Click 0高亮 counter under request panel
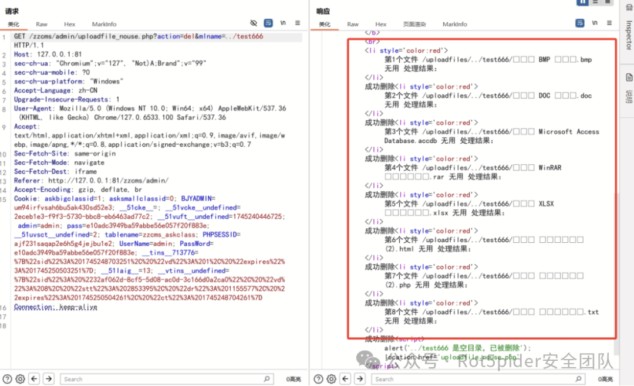634x386 pixels. (294, 379)
